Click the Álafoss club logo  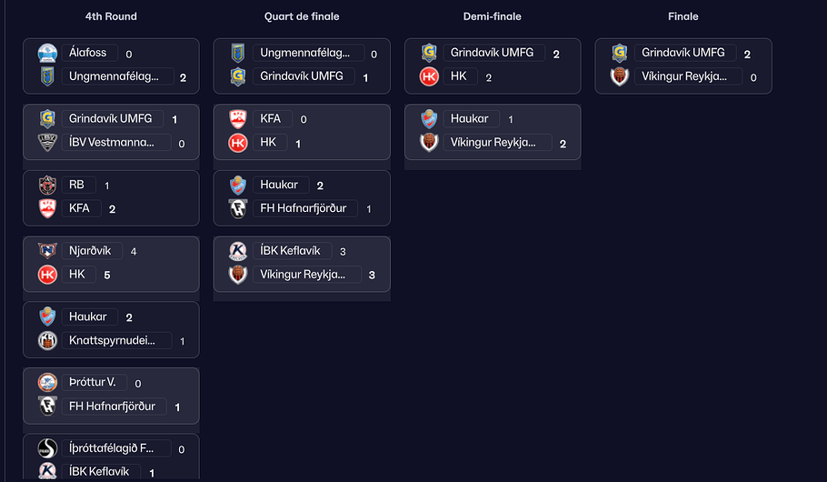(x=48, y=54)
